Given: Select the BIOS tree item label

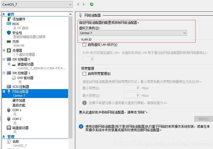Looking at the screenshot, I should 16,24.
